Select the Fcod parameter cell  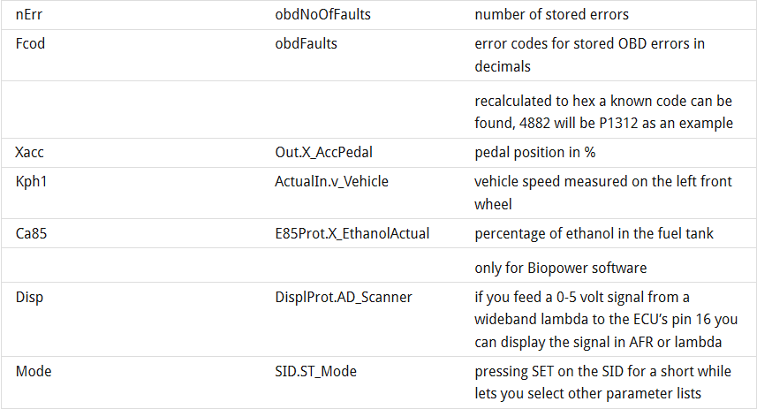[30, 43]
